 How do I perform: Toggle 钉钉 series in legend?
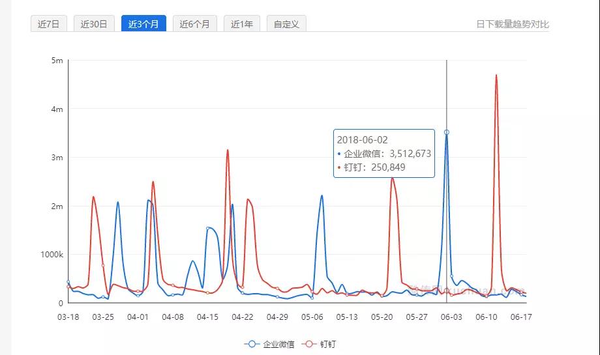click(x=327, y=344)
